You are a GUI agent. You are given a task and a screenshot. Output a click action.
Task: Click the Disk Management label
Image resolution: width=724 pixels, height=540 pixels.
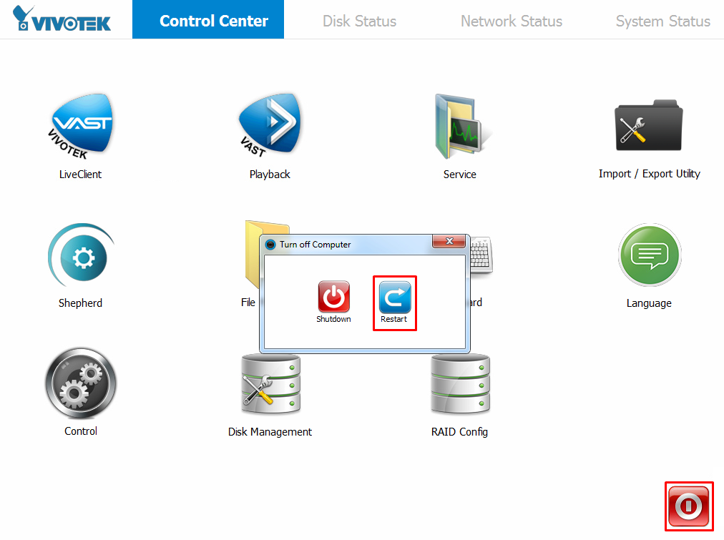(x=270, y=432)
